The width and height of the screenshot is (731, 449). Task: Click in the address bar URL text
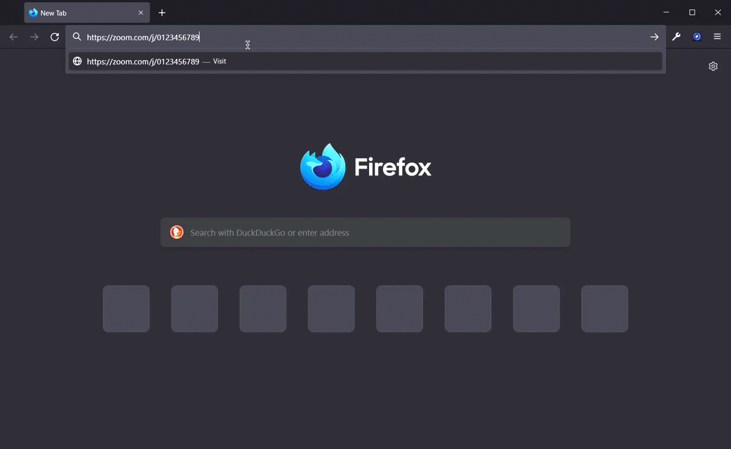click(143, 37)
